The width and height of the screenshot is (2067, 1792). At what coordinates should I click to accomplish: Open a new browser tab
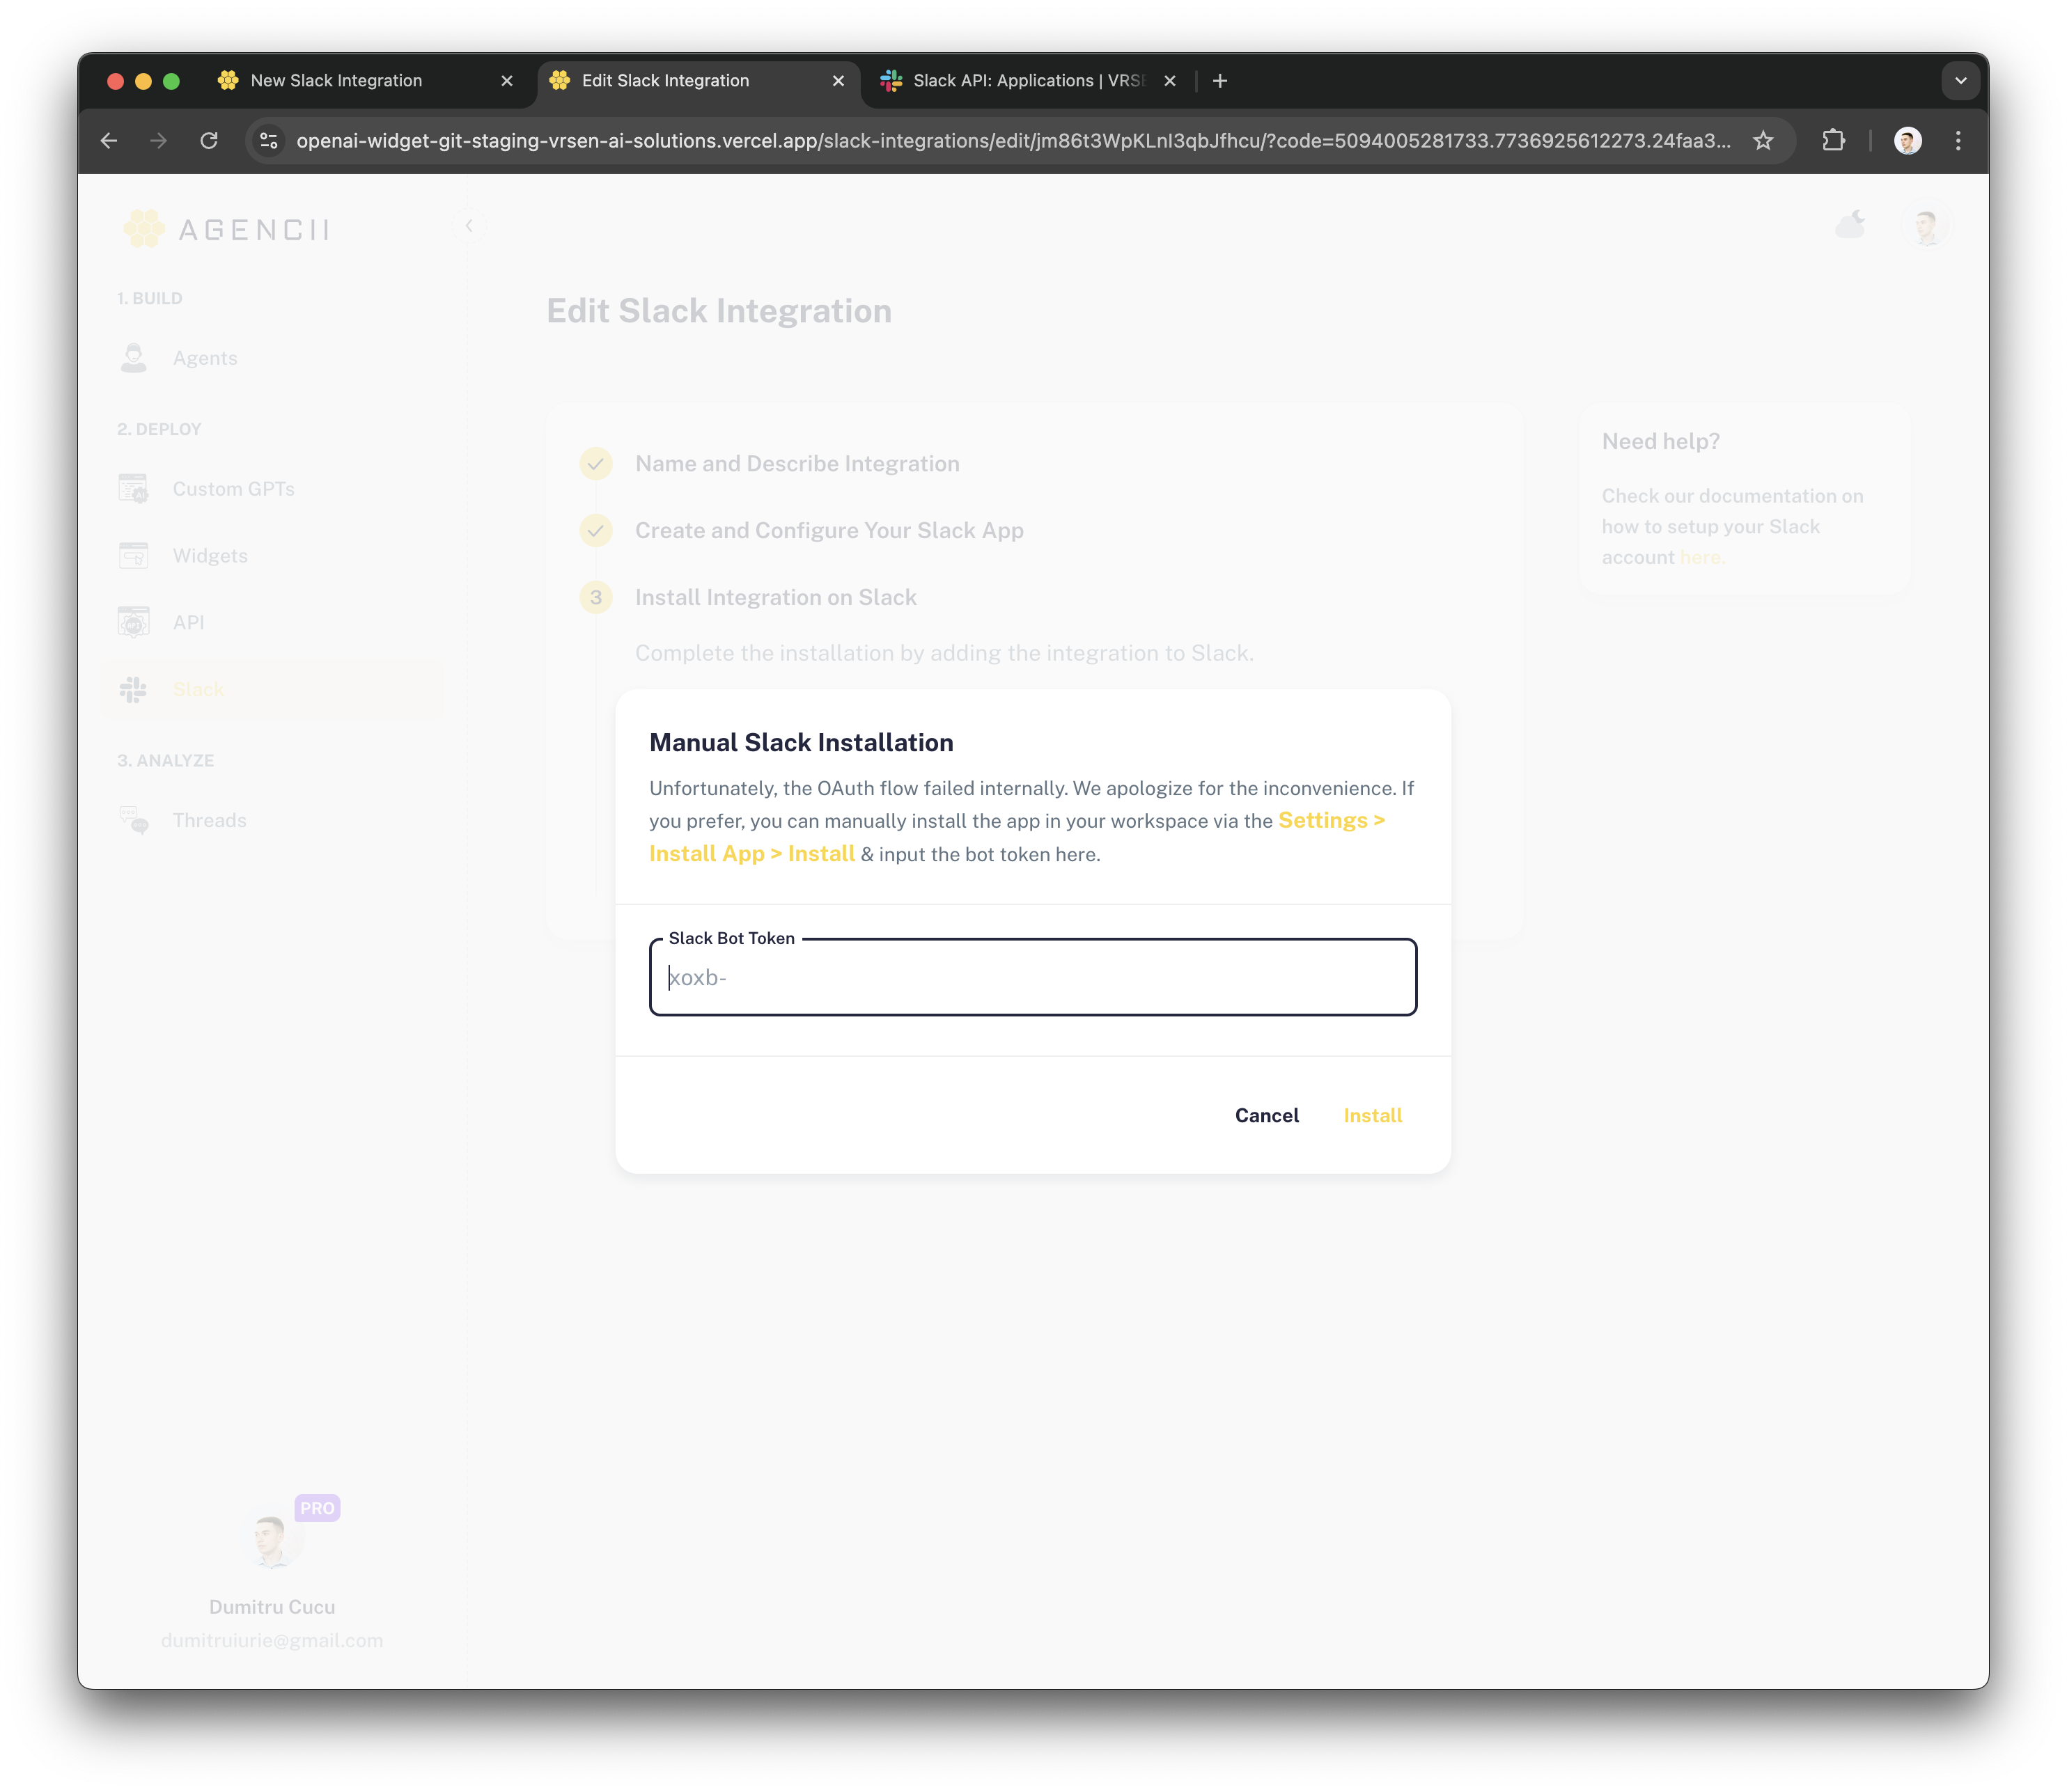[1219, 81]
